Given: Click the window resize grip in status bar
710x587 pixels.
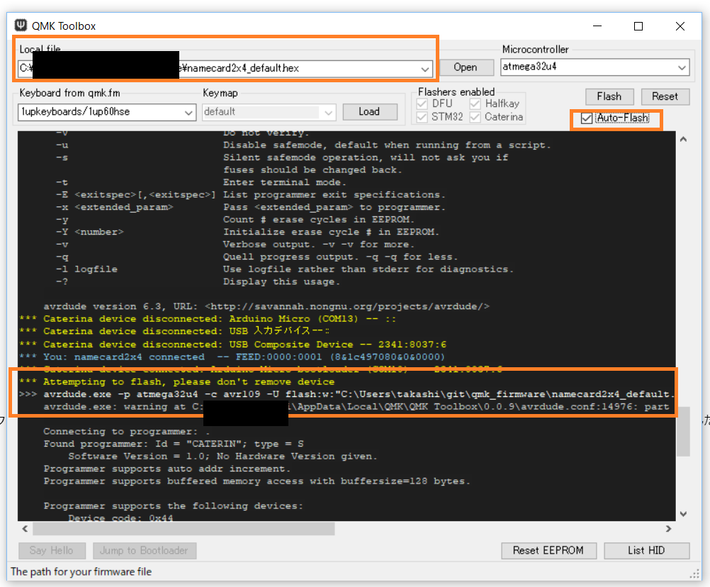Looking at the screenshot, I should point(695,574).
